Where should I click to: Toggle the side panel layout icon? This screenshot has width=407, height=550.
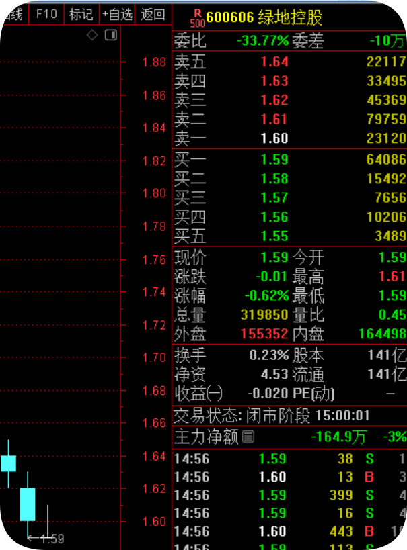tap(111, 35)
